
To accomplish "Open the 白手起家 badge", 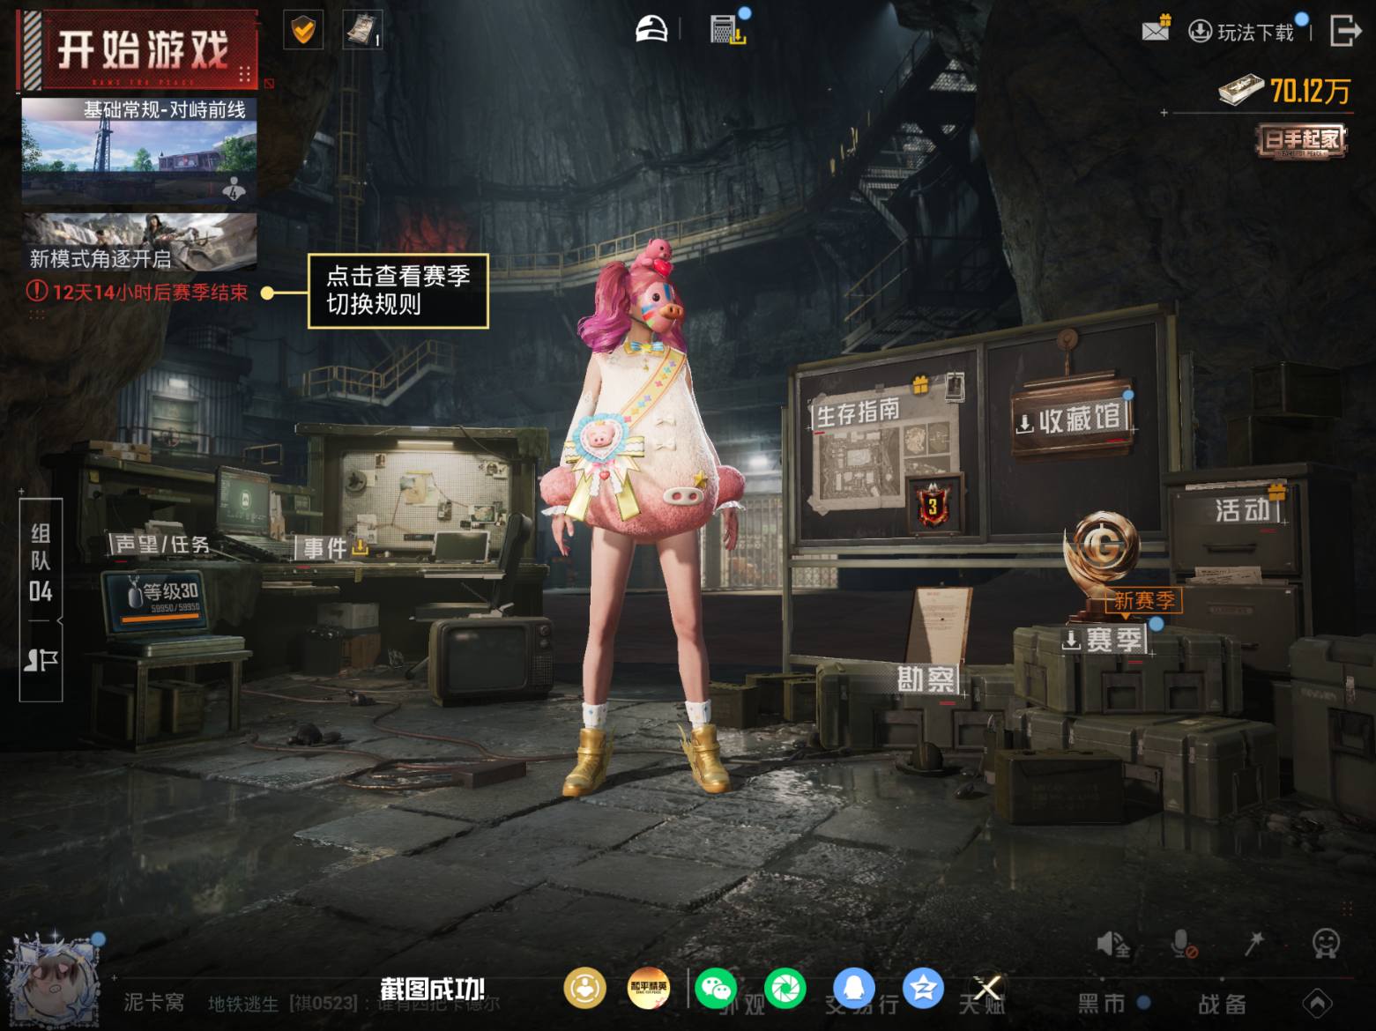I will [x=1302, y=140].
